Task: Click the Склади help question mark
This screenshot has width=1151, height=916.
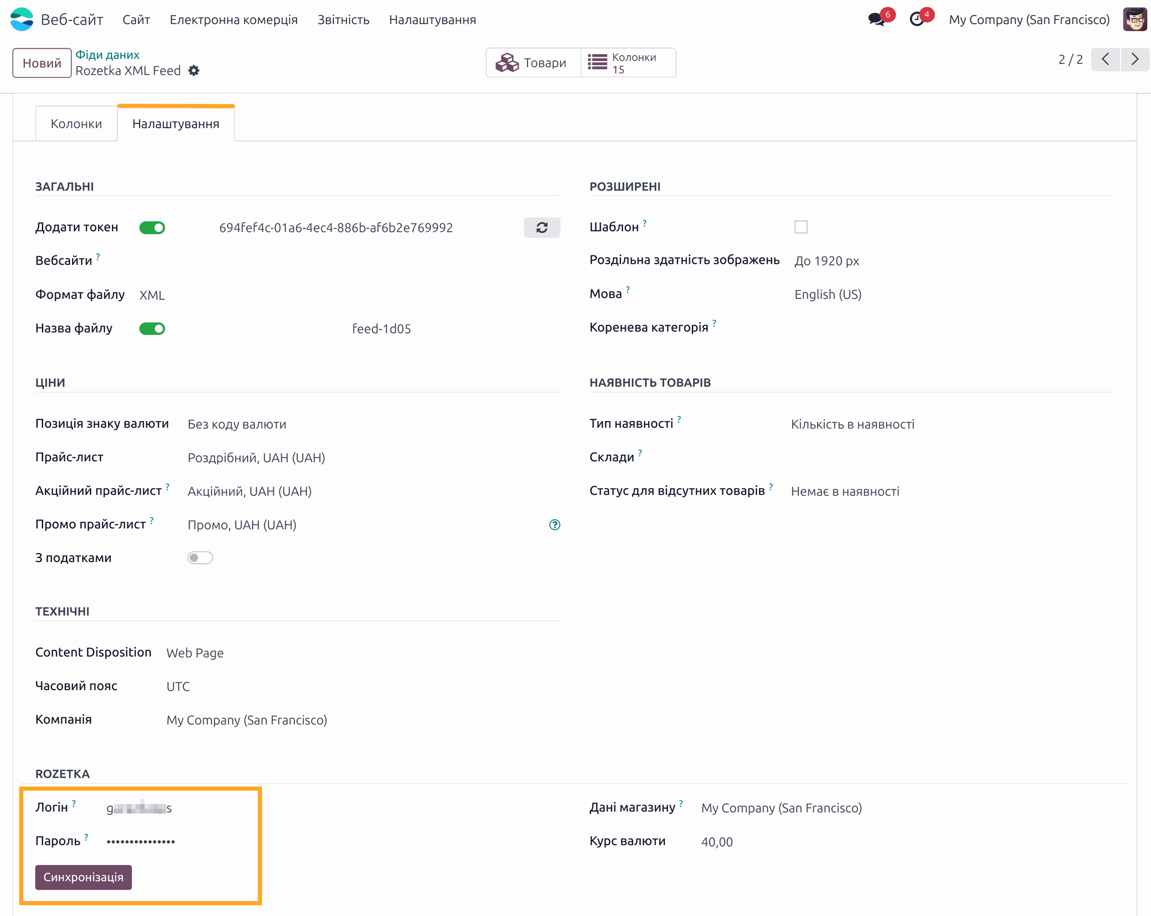Action: click(640, 453)
